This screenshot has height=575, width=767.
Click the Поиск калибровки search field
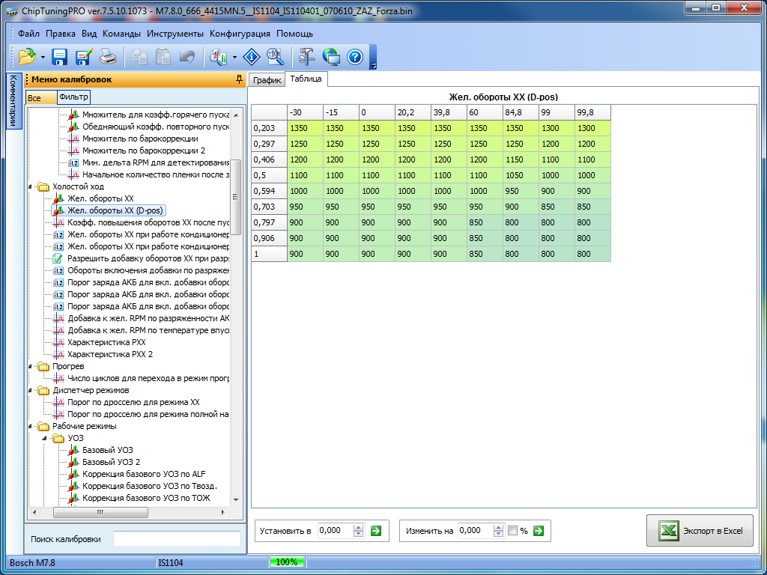coord(177,538)
